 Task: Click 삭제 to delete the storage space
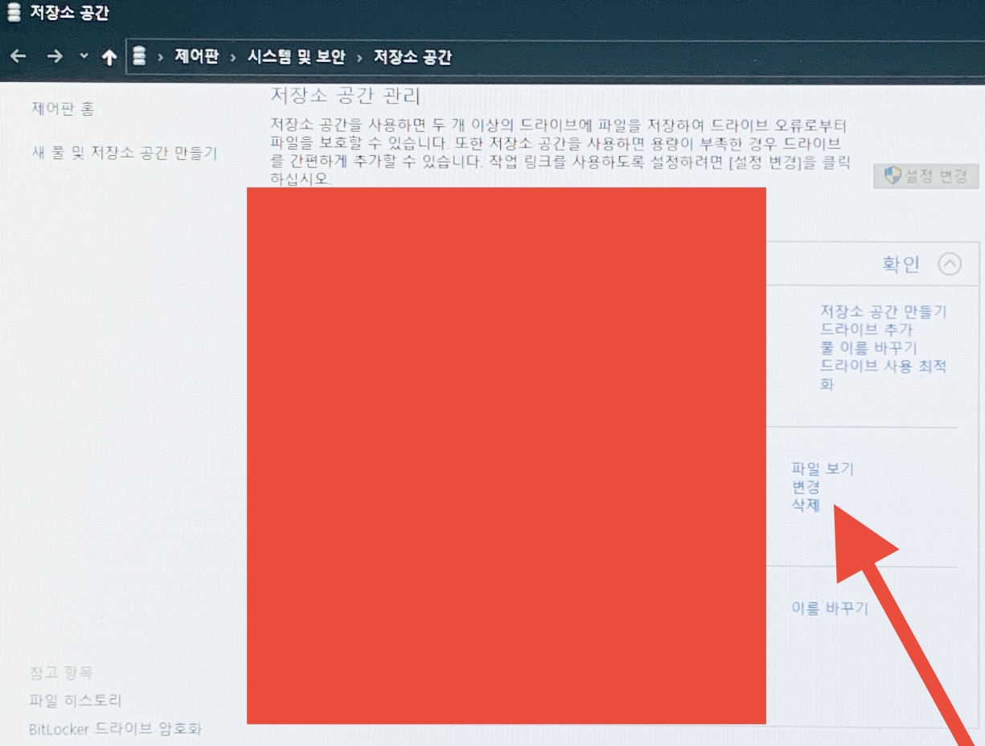pyautogui.click(x=805, y=506)
